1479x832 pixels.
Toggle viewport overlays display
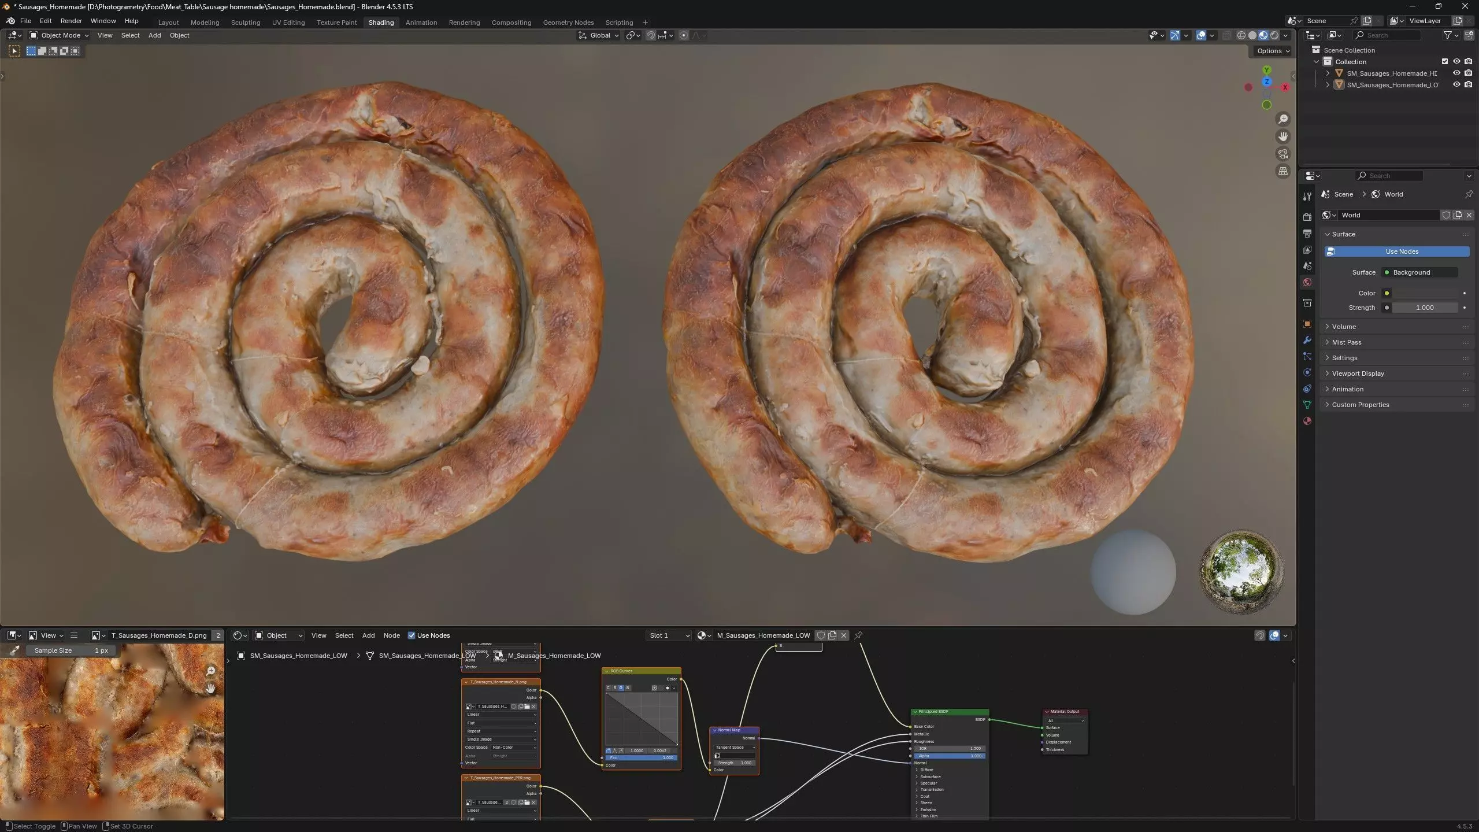tap(1201, 35)
